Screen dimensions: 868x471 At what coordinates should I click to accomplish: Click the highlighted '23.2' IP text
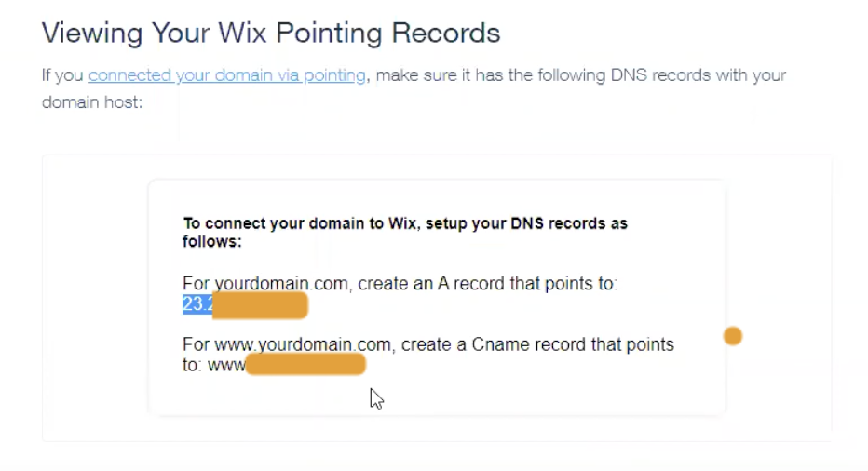(197, 304)
